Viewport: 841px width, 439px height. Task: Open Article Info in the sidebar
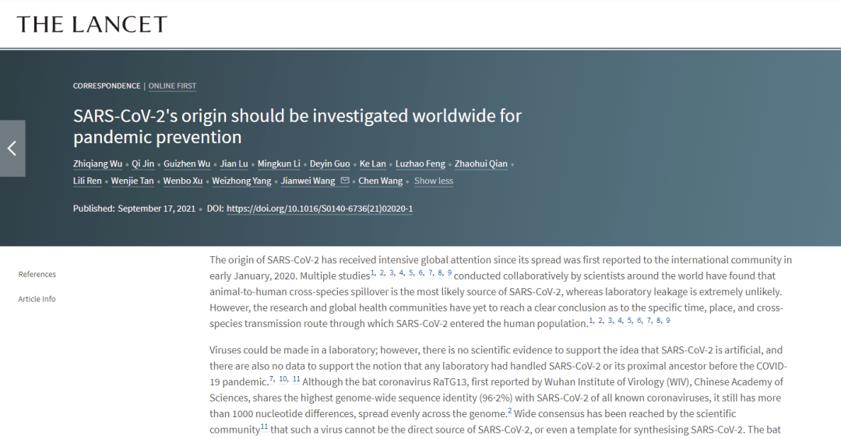pyautogui.click(x=37, y=299)
